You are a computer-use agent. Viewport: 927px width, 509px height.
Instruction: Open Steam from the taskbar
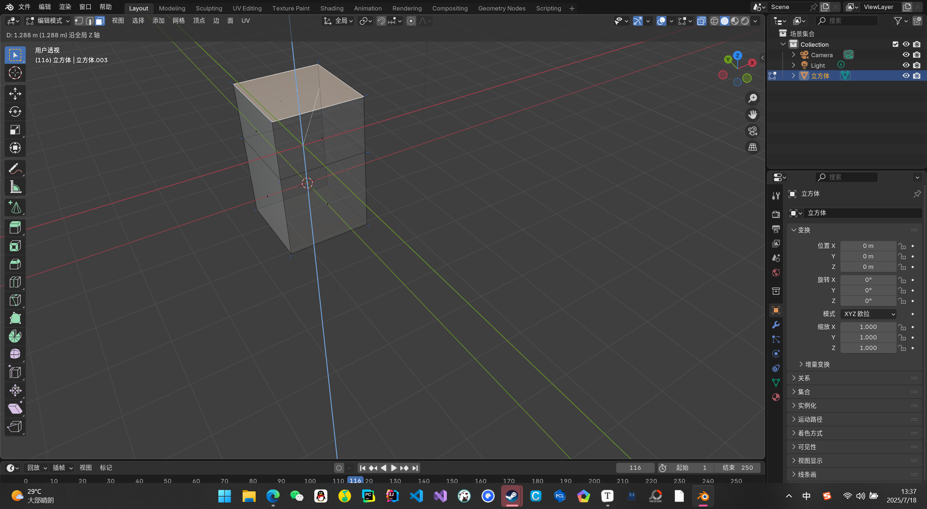coord(512,496)
